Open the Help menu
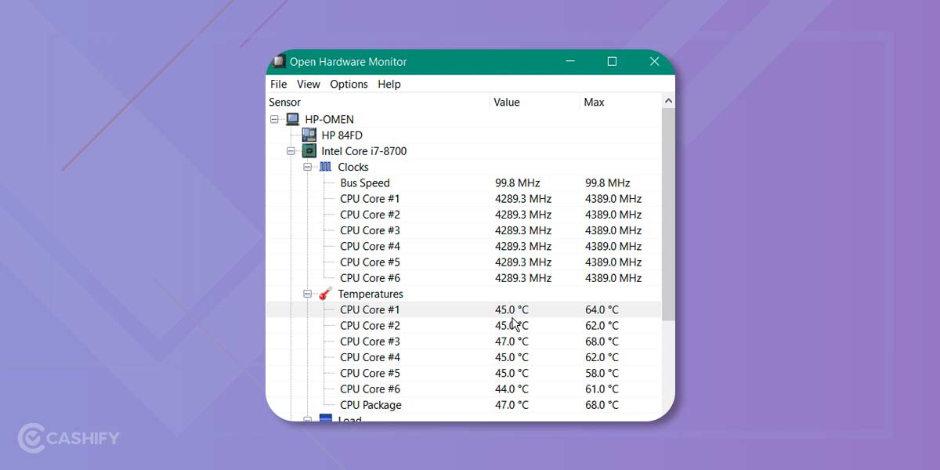This screenshot has height=470, width=940. click(389, 84)
